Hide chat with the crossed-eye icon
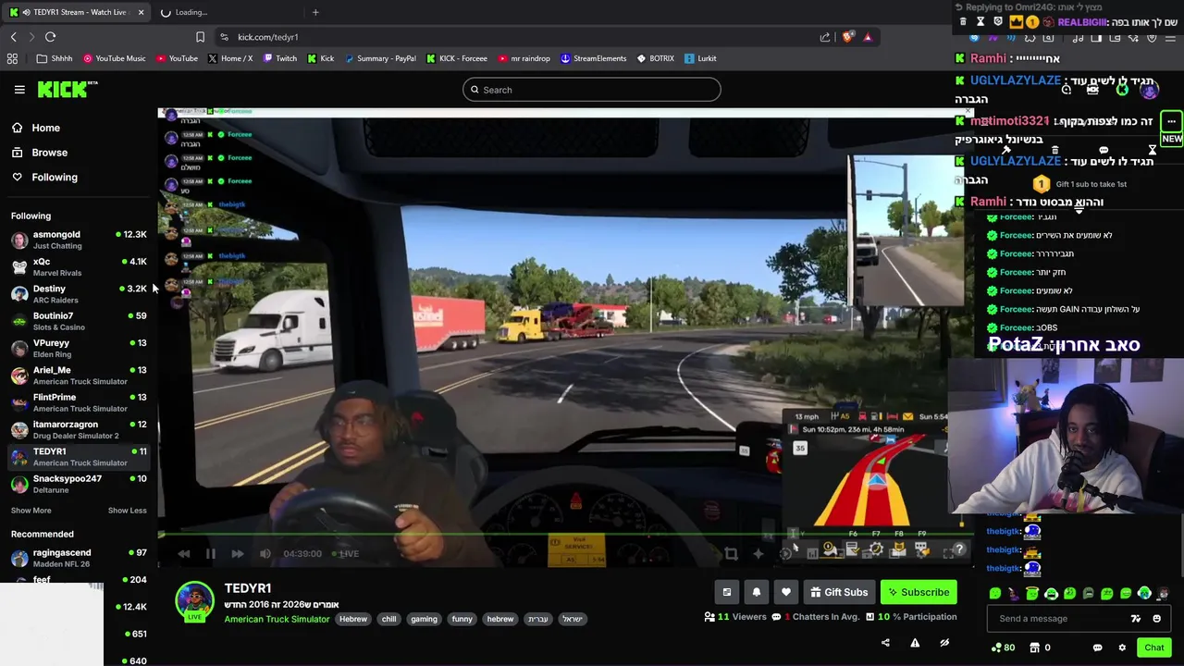The width and height of the screenshot is (1184, 666). [944, 643]
